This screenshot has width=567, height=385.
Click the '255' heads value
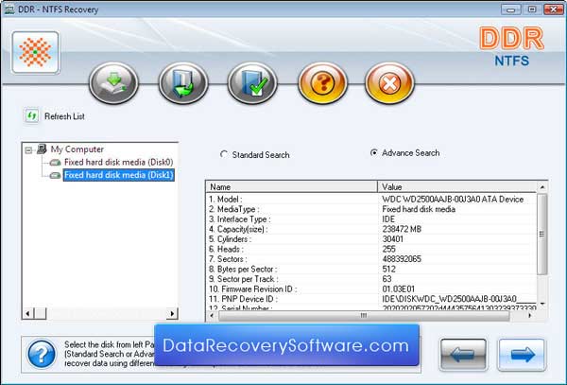(x=388, y=250)
